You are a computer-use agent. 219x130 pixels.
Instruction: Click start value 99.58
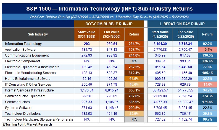click(x=87, y=96)
